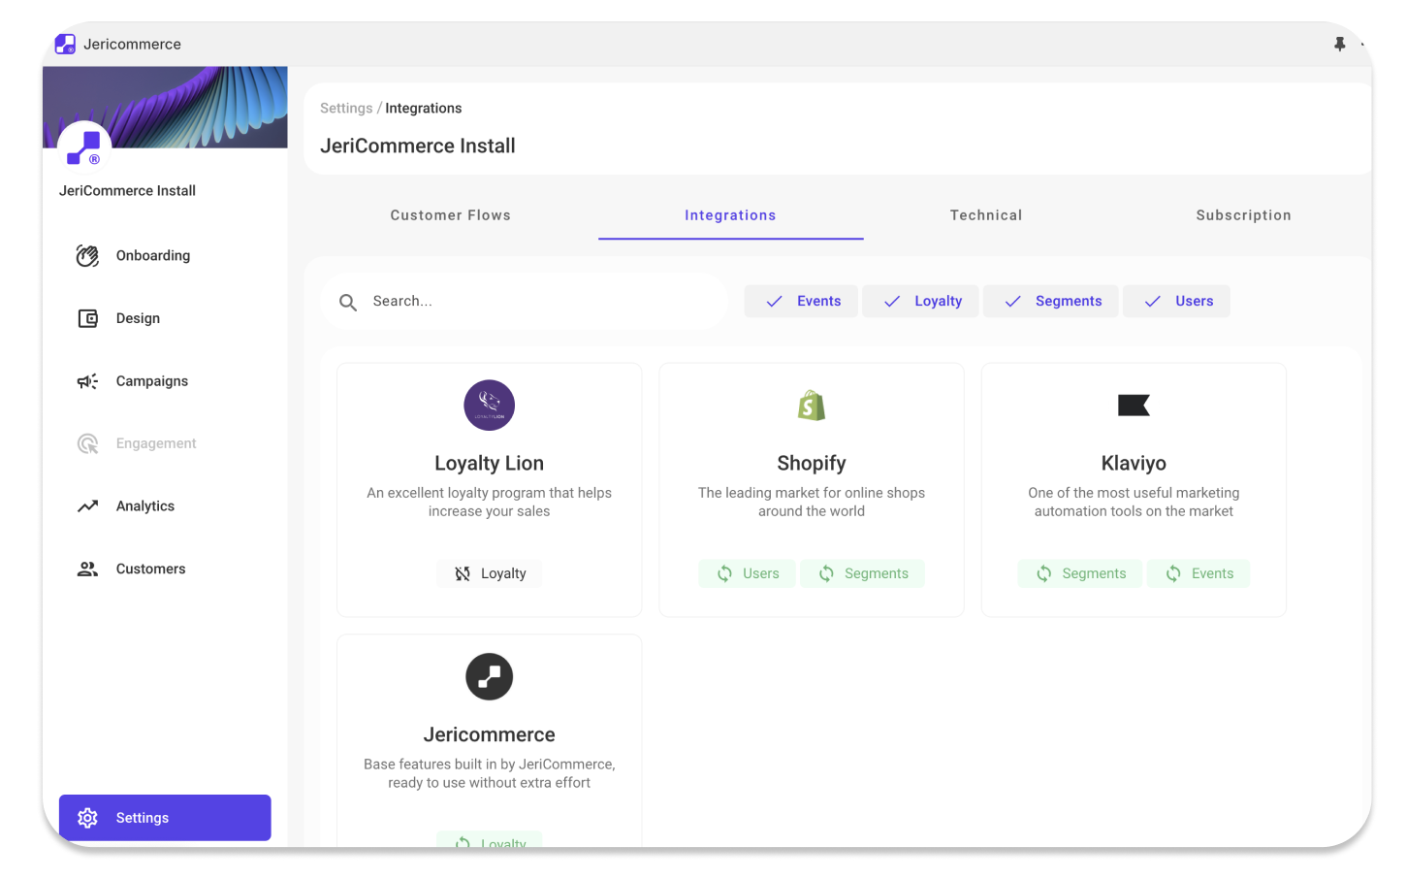
Task: Click the Events tag on Klaviyo card
Action: [1198, 573]
